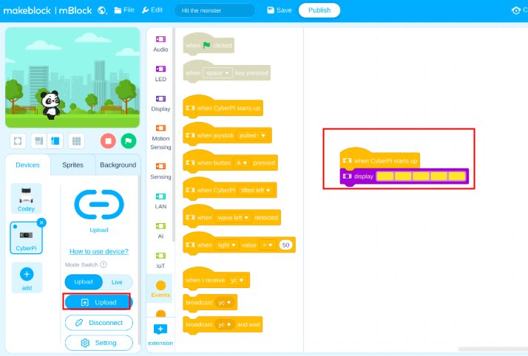Open the File menu
This screenshot has height=356, width=528.
tap(124, 10)
